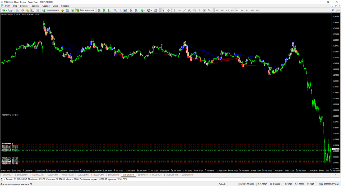Switch to the GBPUSD,M1 chart tab
The image size is (341, 186).
(x=38, y=175)
